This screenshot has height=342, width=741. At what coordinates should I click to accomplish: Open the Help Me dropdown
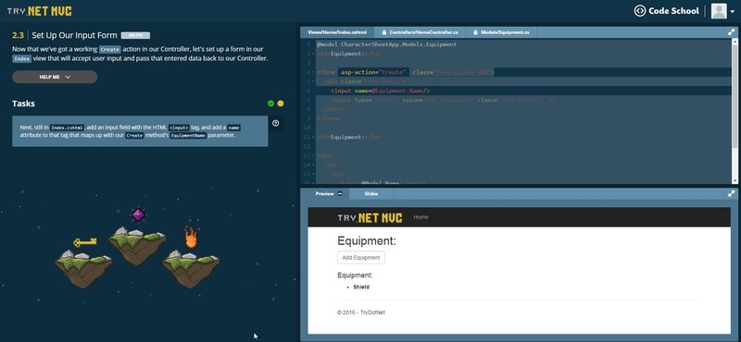55,77
